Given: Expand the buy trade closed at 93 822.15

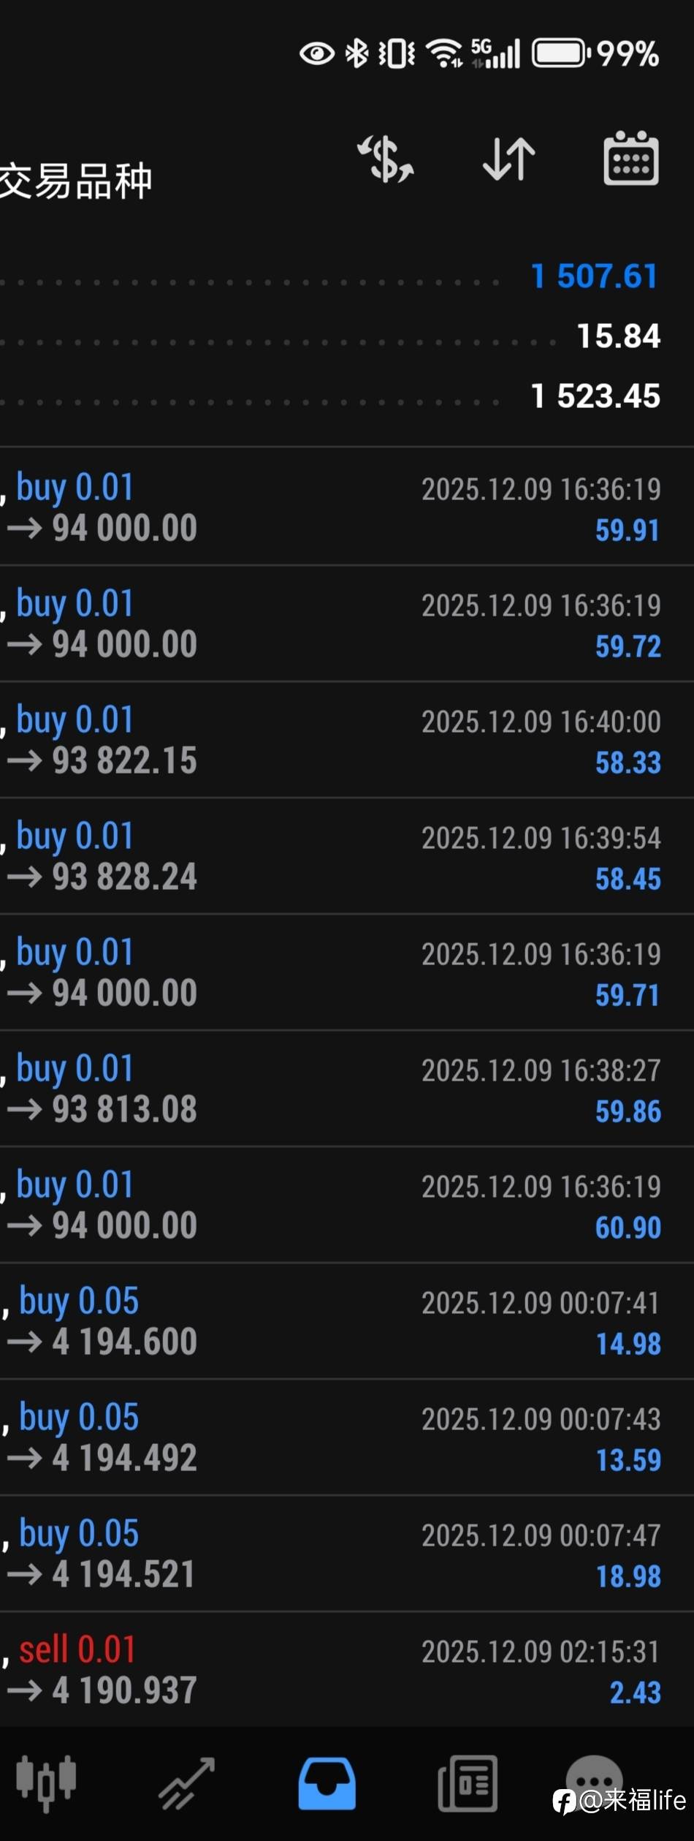Looking at the screenshot, I should (347, 740).
